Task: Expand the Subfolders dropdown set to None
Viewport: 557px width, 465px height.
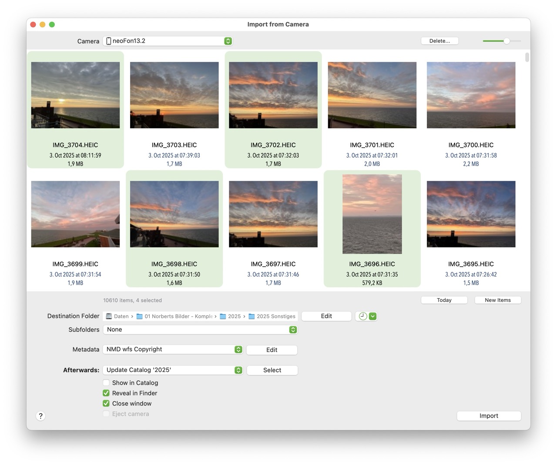Action: coord(200,330)
